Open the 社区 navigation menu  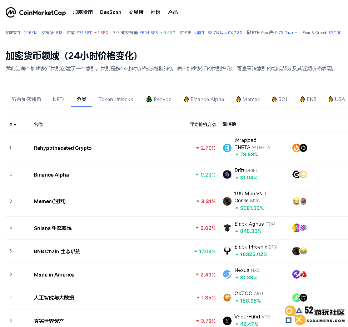pyautogui.click(x=155, y=12)
